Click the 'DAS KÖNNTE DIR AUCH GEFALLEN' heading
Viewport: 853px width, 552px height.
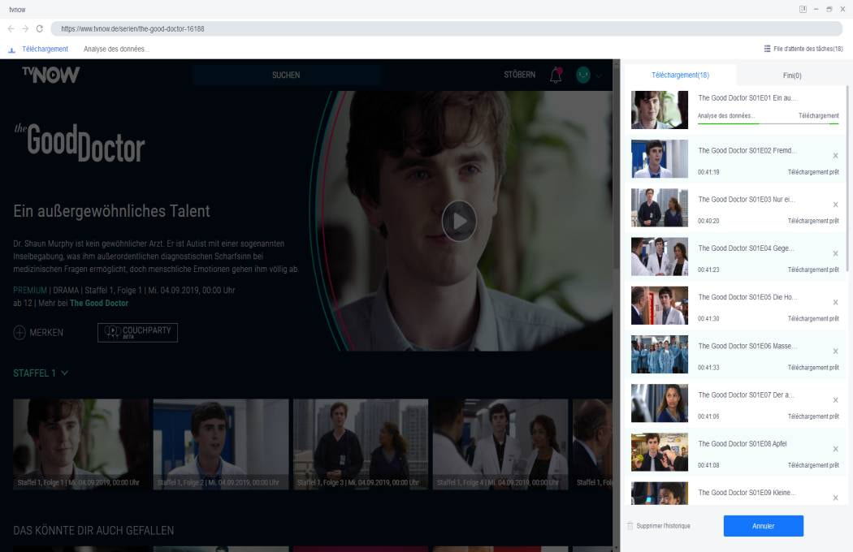coord(93,530)
